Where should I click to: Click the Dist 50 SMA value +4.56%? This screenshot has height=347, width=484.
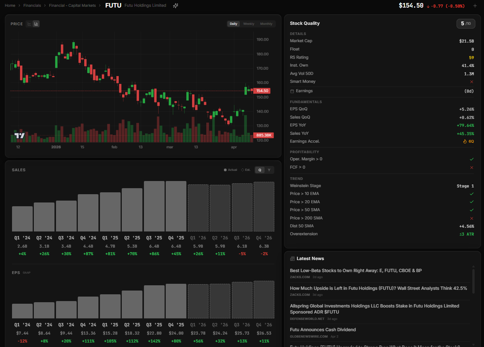466,226
